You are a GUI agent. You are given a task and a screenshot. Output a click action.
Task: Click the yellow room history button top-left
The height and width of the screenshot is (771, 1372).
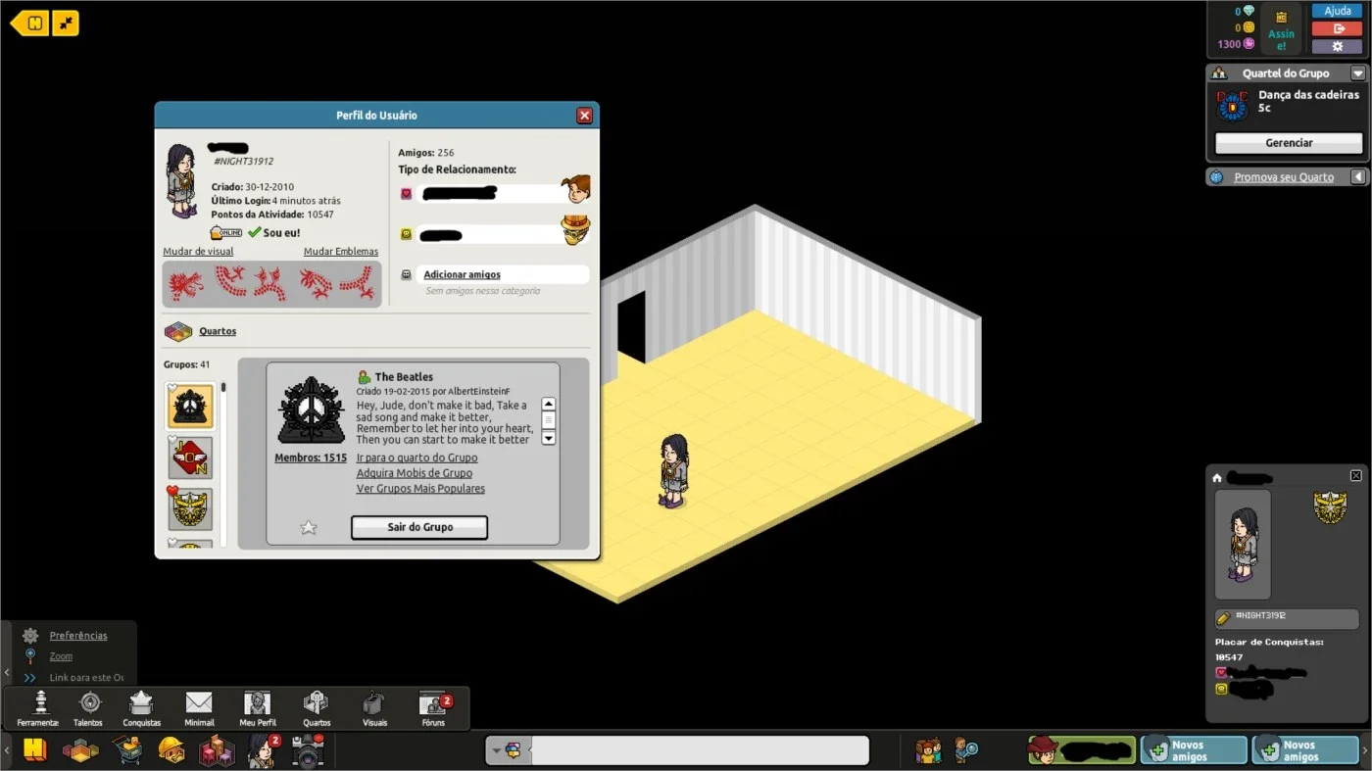pyautogui.click(x=31, y=23)
